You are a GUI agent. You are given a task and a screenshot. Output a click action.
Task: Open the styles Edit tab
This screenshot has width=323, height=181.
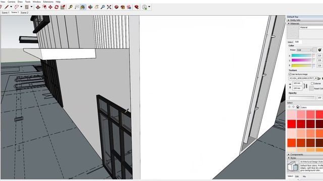[x=297, y=176]
